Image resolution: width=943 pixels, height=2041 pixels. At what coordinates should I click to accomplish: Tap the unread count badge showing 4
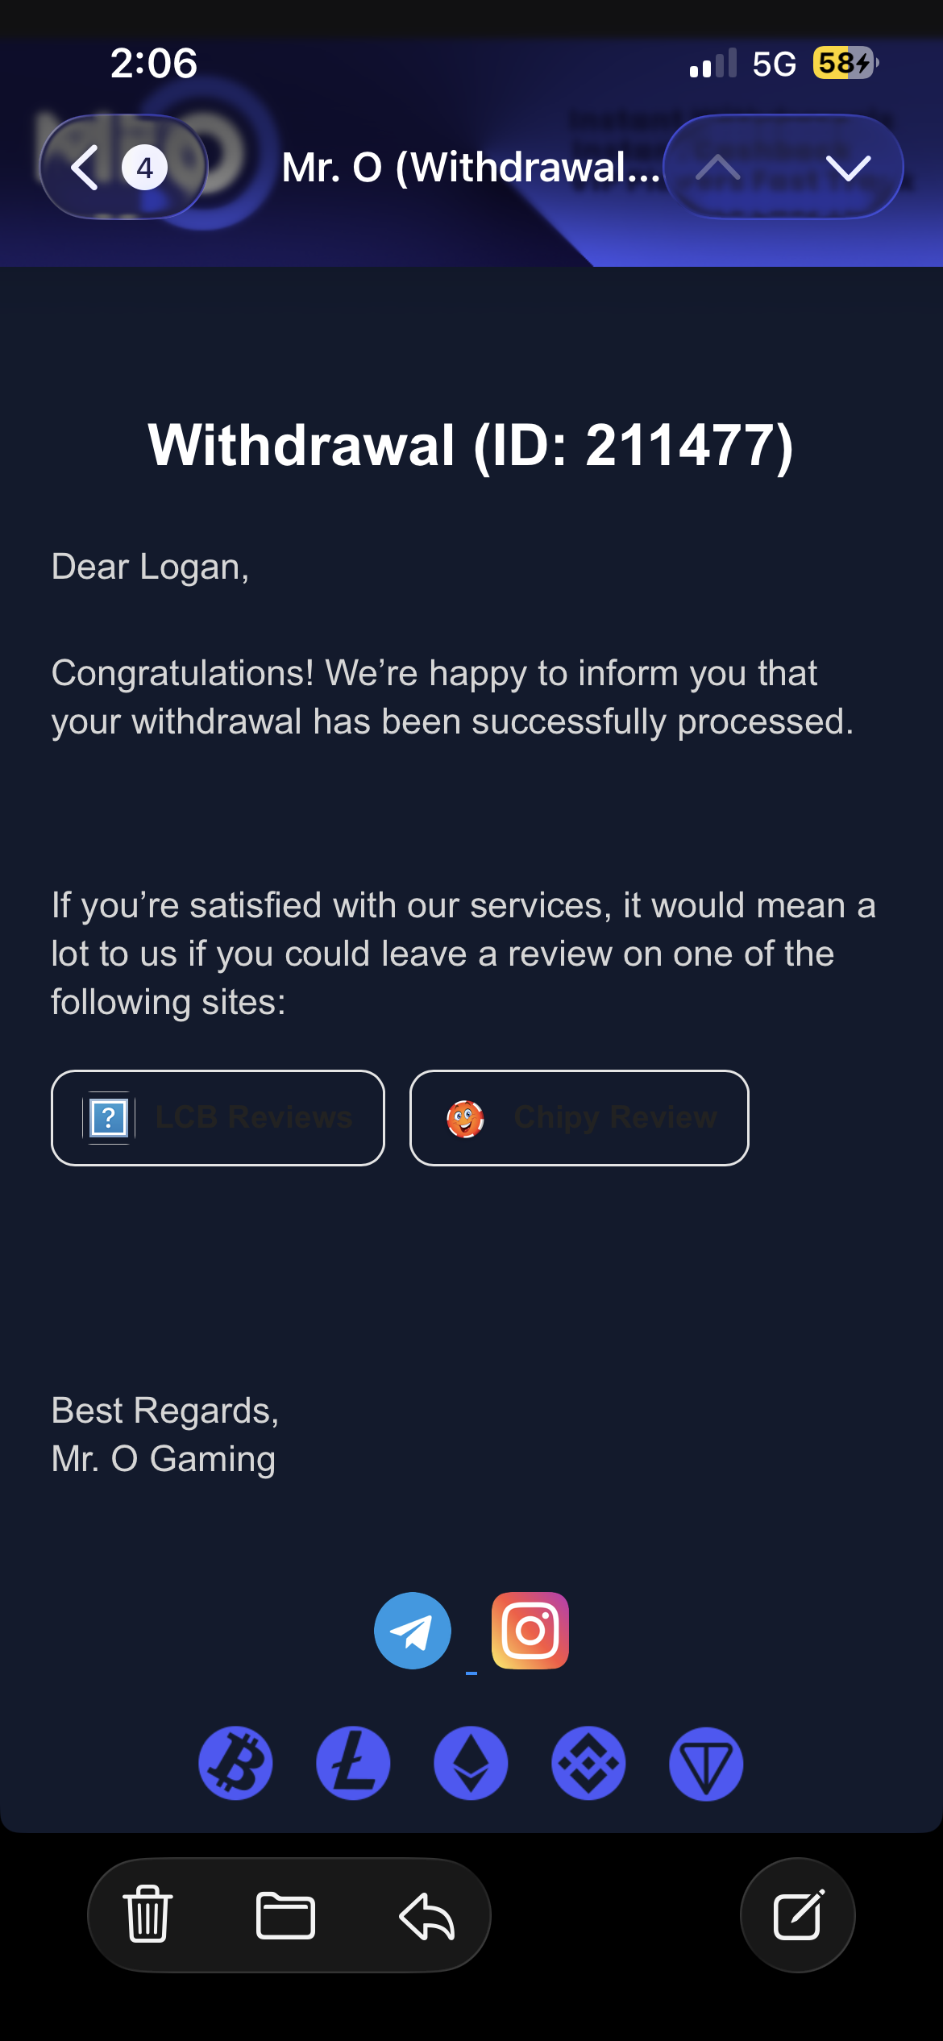(144, 168)
